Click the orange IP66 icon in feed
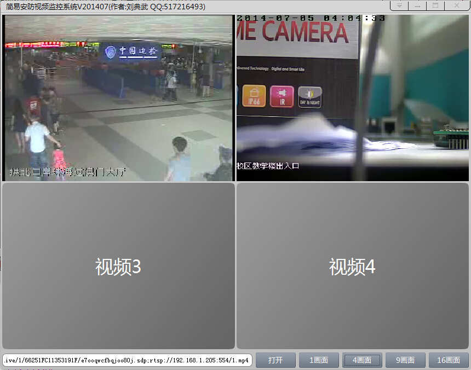471x370 pixels. 254,96
